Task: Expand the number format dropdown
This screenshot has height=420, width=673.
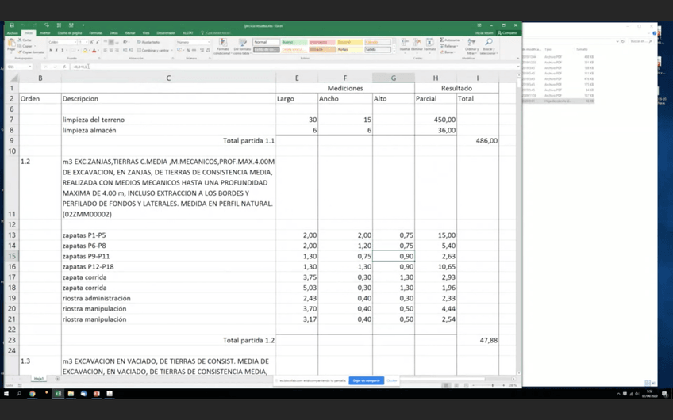Action: pyautogui.click(x=209, y=41)
